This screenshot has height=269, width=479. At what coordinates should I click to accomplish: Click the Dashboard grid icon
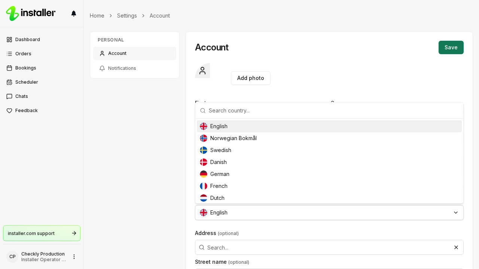point(9,40)
